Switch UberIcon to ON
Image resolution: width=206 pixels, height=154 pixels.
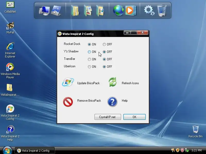point(89,67)
